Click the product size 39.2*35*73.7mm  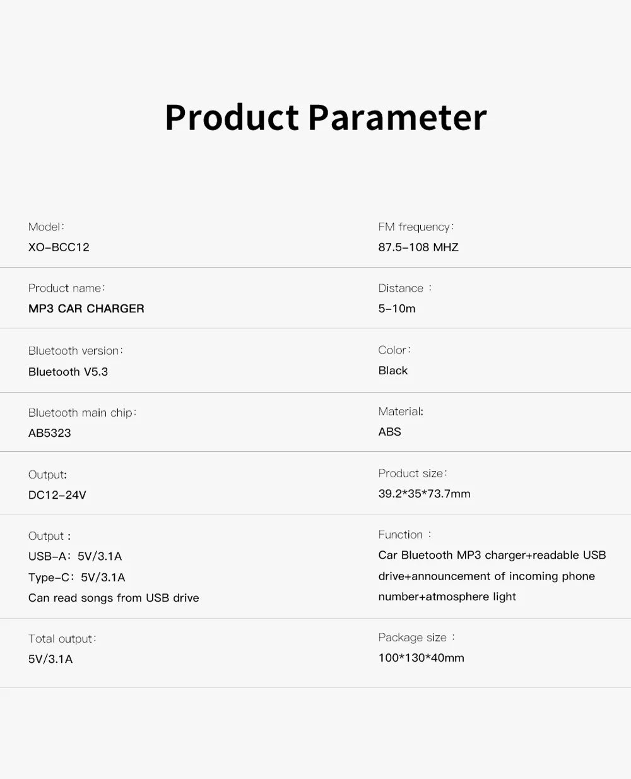[x=424, y=494]
